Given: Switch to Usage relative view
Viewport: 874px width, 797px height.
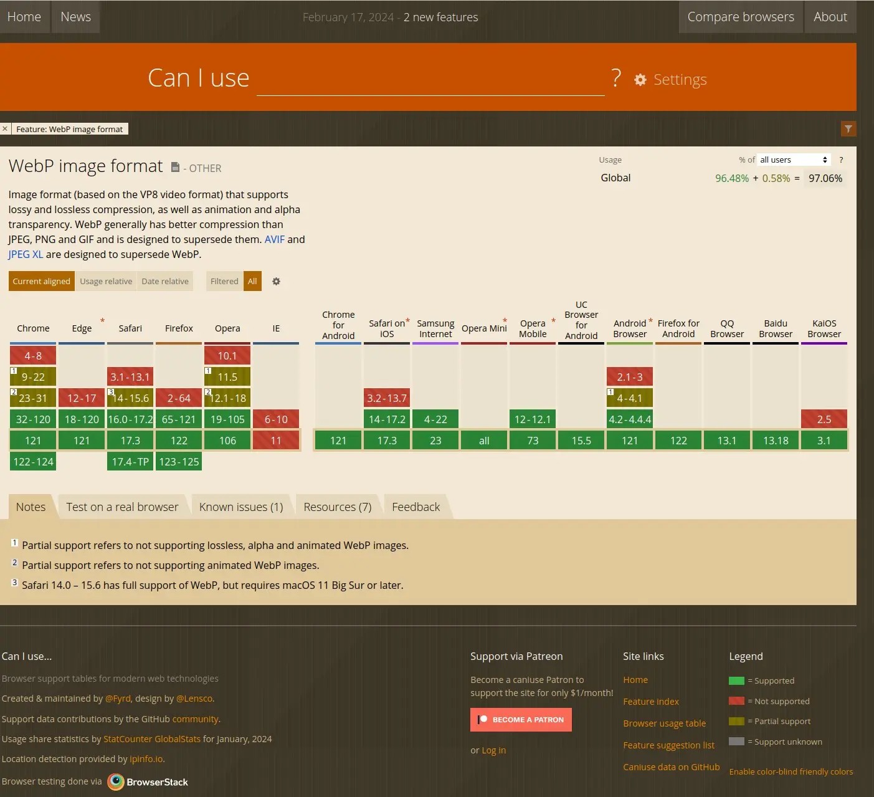Looking at the screenshot, I should 106,282.
